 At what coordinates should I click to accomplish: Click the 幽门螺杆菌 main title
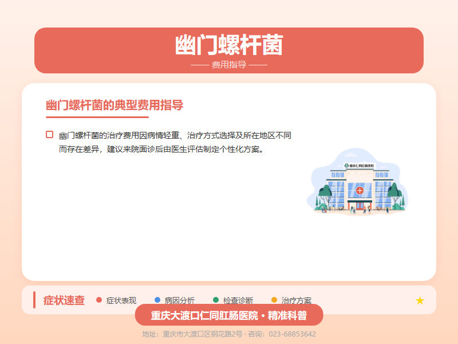[229, 45]
